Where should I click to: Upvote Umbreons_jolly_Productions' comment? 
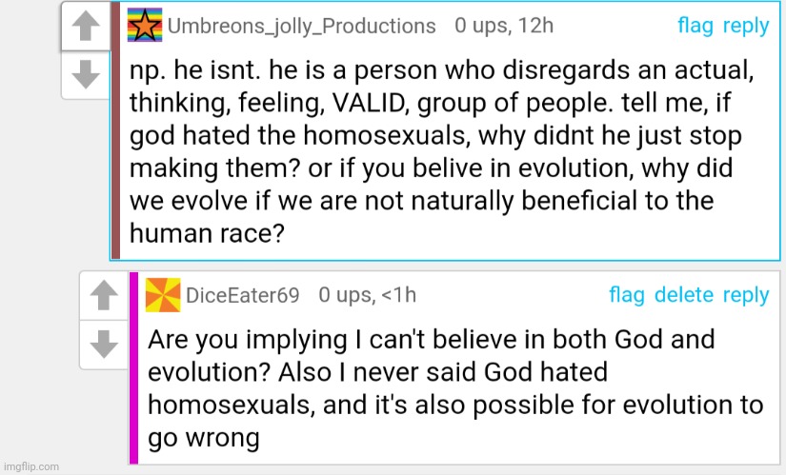(x=86, y=26)
